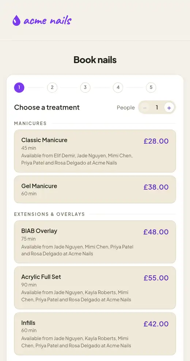Choose the Classic Manicure treatment

[95, 151]
